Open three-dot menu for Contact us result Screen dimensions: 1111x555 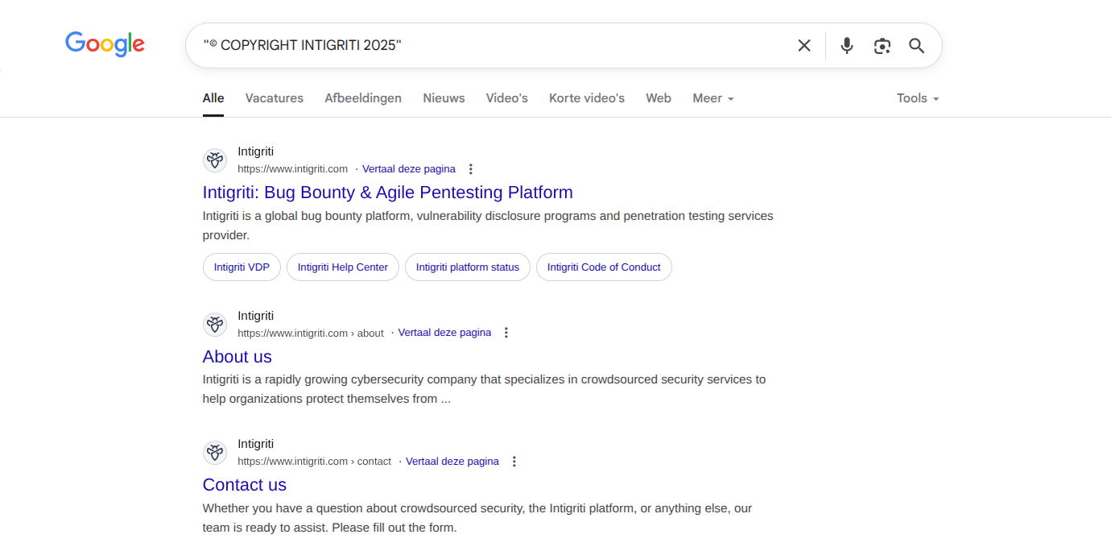(x=514, y=462)
